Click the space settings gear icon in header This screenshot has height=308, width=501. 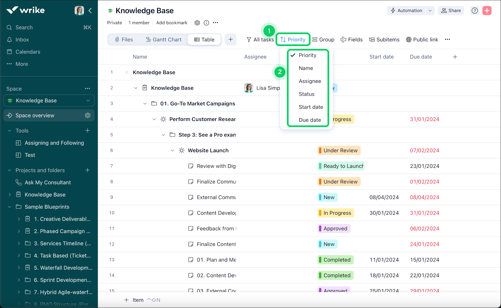197,23
